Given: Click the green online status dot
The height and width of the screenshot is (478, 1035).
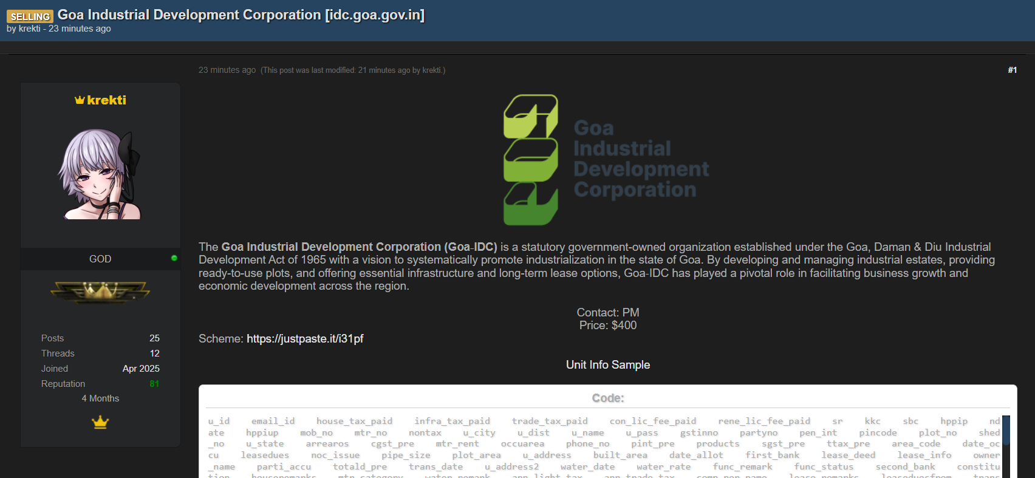Looking at the screenshot, I should (x=174, y=258).
